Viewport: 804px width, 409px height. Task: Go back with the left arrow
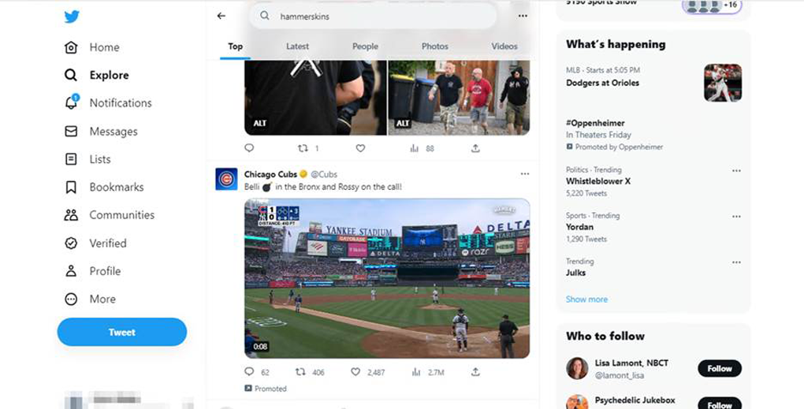tap(221, 16)
